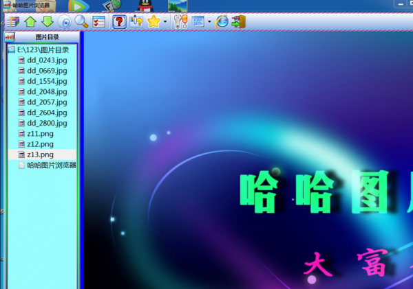This screenshot has width=413, height=289.
Task: Click the waveform icon beside 图片目录 header
Action: (x=10, y=37)
